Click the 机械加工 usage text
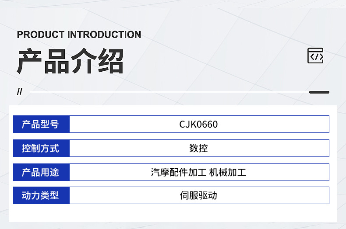This screenshot has width=346, height=229. (x=227, y=172)
